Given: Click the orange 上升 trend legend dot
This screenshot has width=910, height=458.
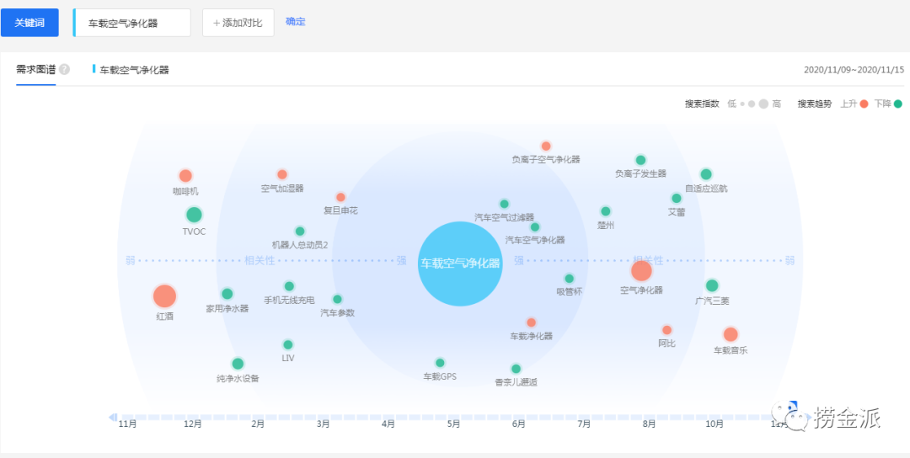Looking at the screenshot, I should [864, 104].
